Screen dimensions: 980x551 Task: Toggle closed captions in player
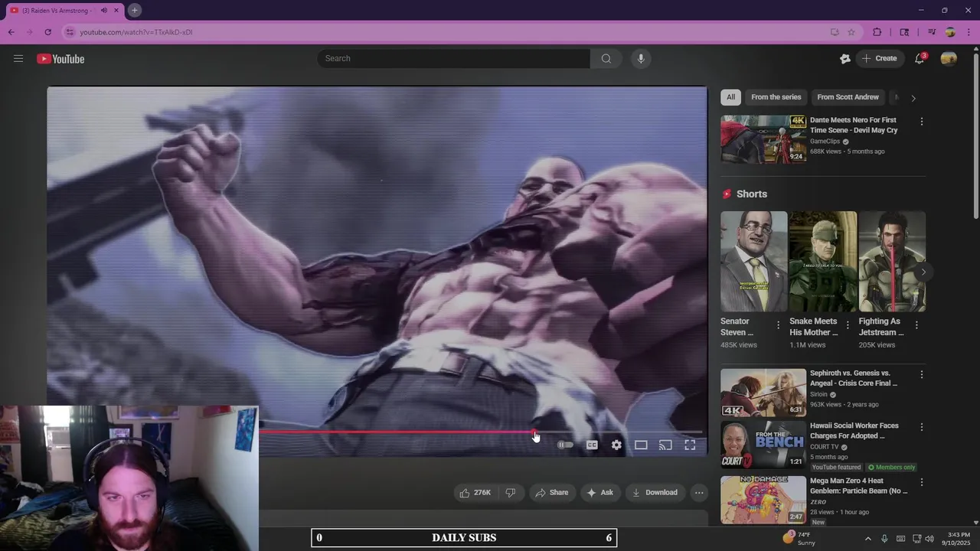[x=592, y=445]
